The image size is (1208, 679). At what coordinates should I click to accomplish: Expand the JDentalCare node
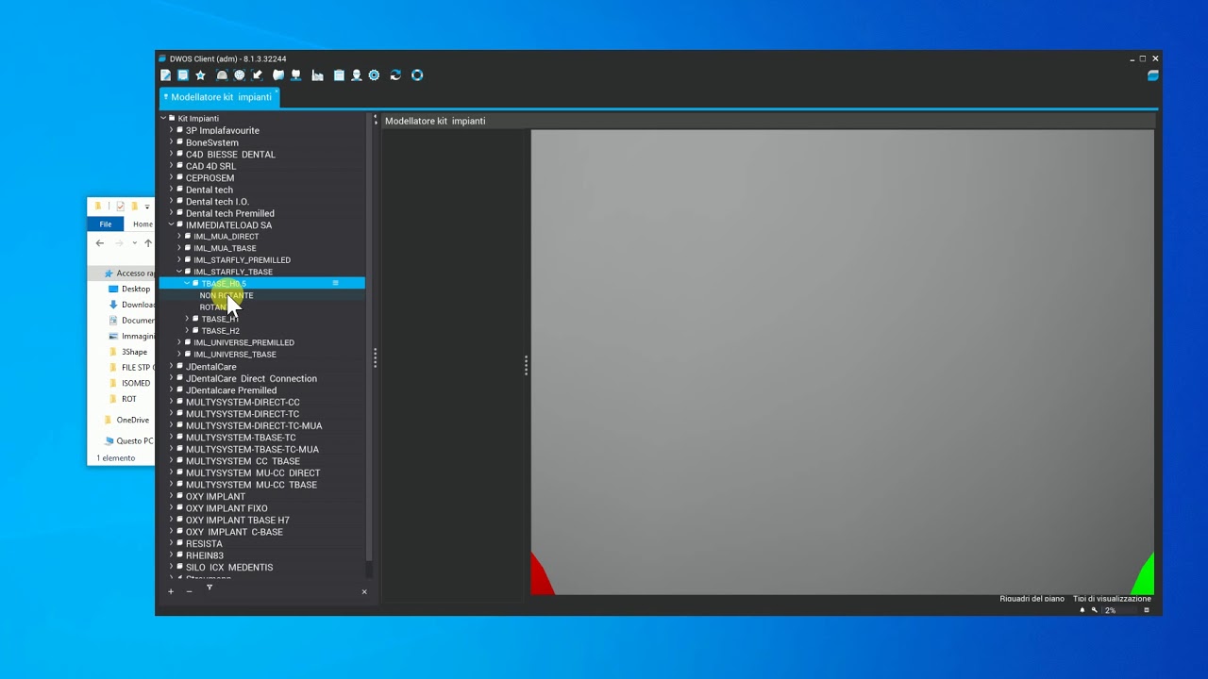point(171,366)
